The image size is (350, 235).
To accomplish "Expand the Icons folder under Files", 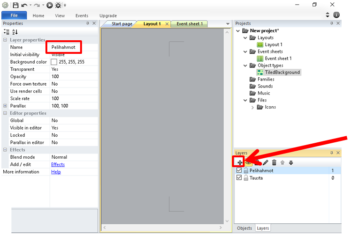I will coord(253,107).
